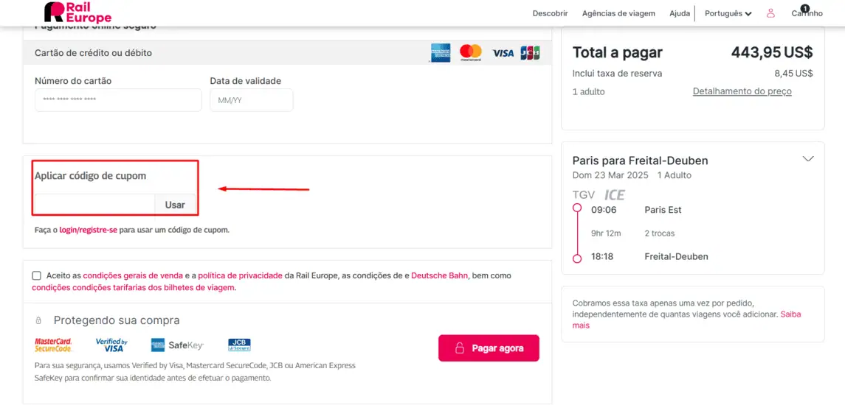Click the VISA card logo
The image size is (845, 405).
pyautogui.click(x=503, y=53)
